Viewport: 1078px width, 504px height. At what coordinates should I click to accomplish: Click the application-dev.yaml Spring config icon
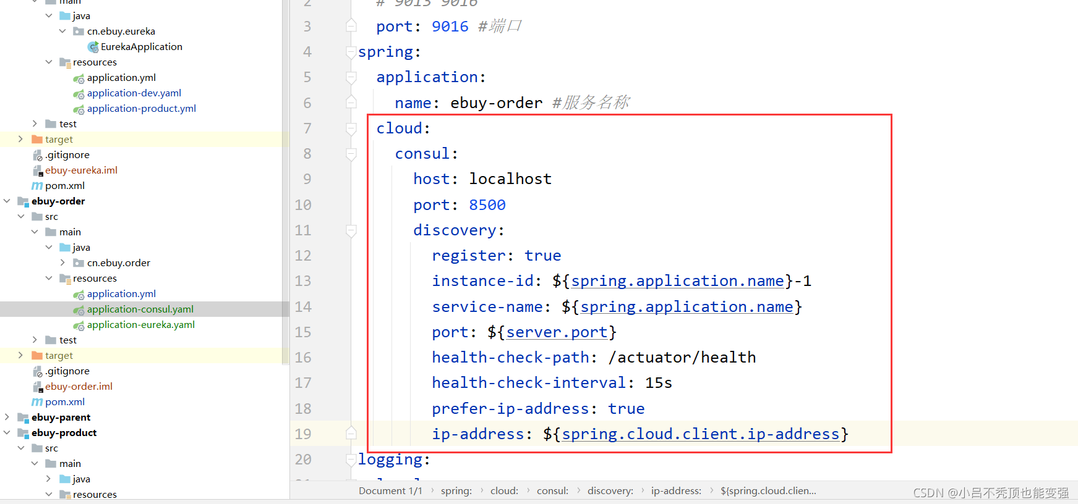[79, 94]
